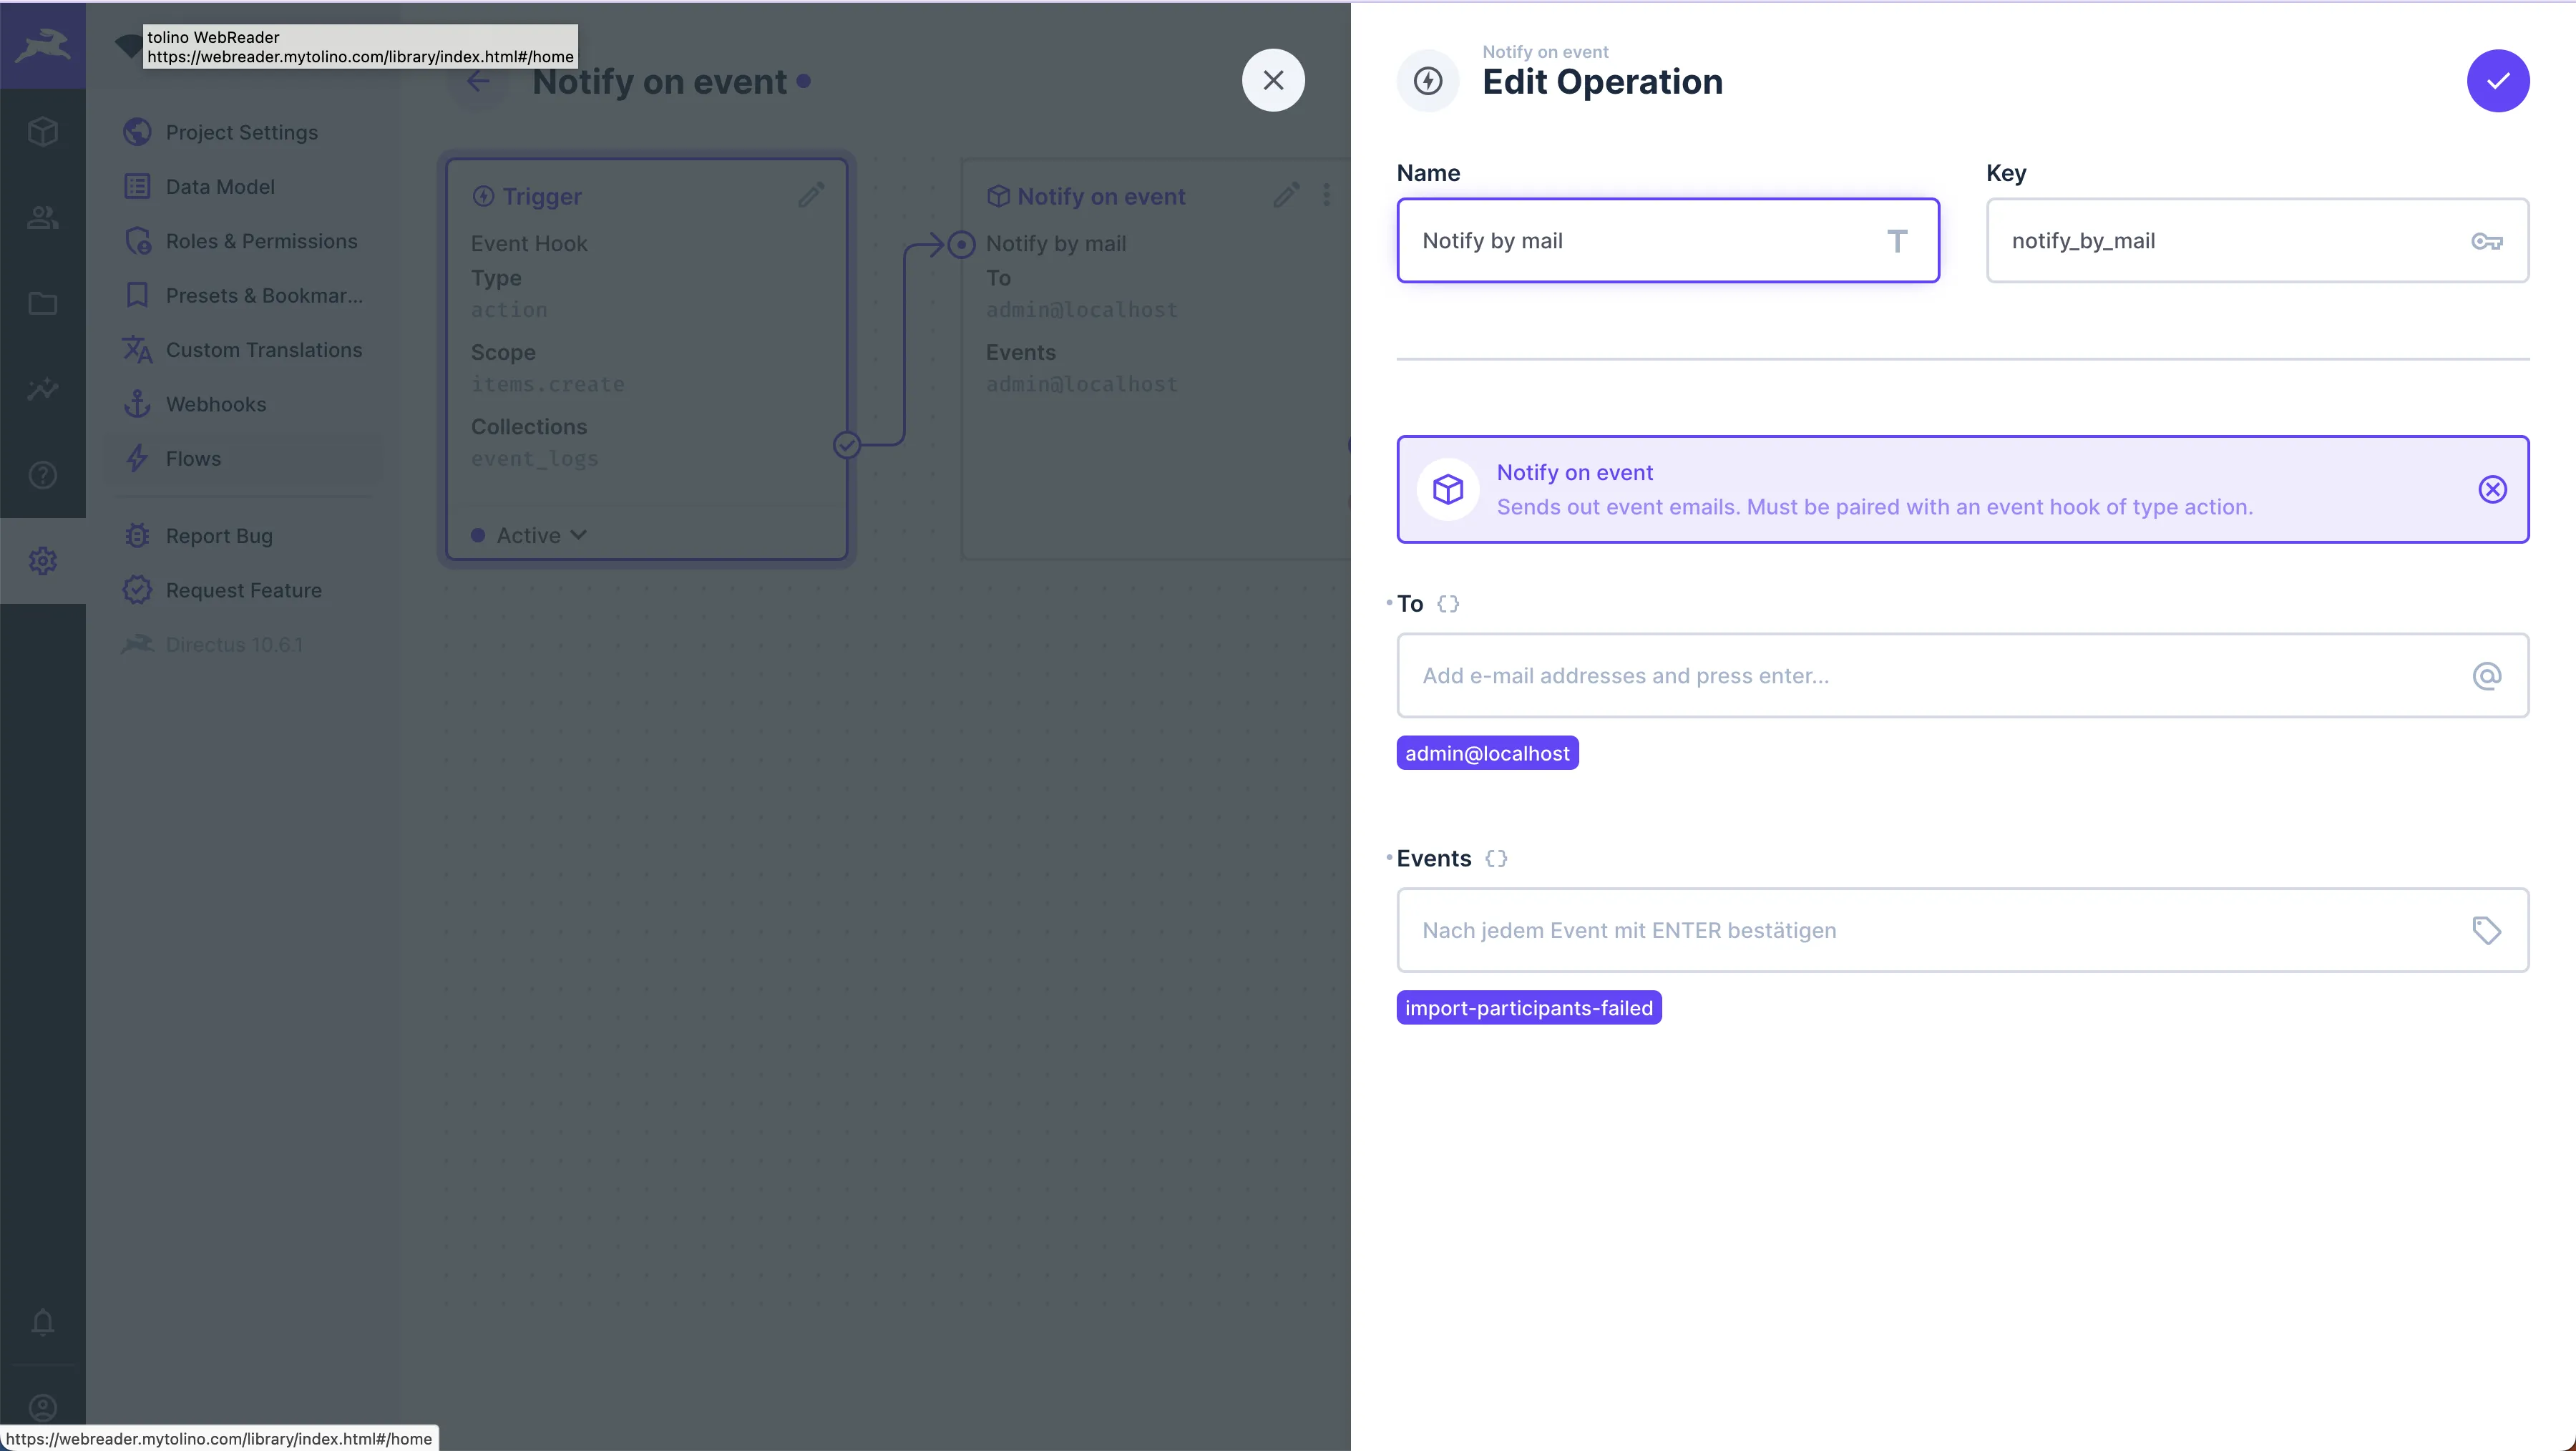Image resolution: width=2576 pixels, height=1451 pixels.
Task: Click the Trigger node edit pencil icon
Action: coord(812,195)
